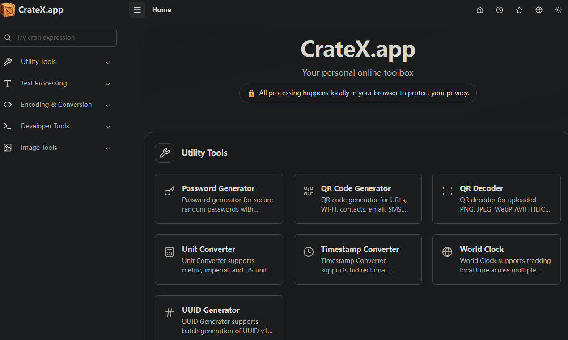Open the UUID Generator title link
The width and height of the screenshot is (568, 340).
pos(211,310)
